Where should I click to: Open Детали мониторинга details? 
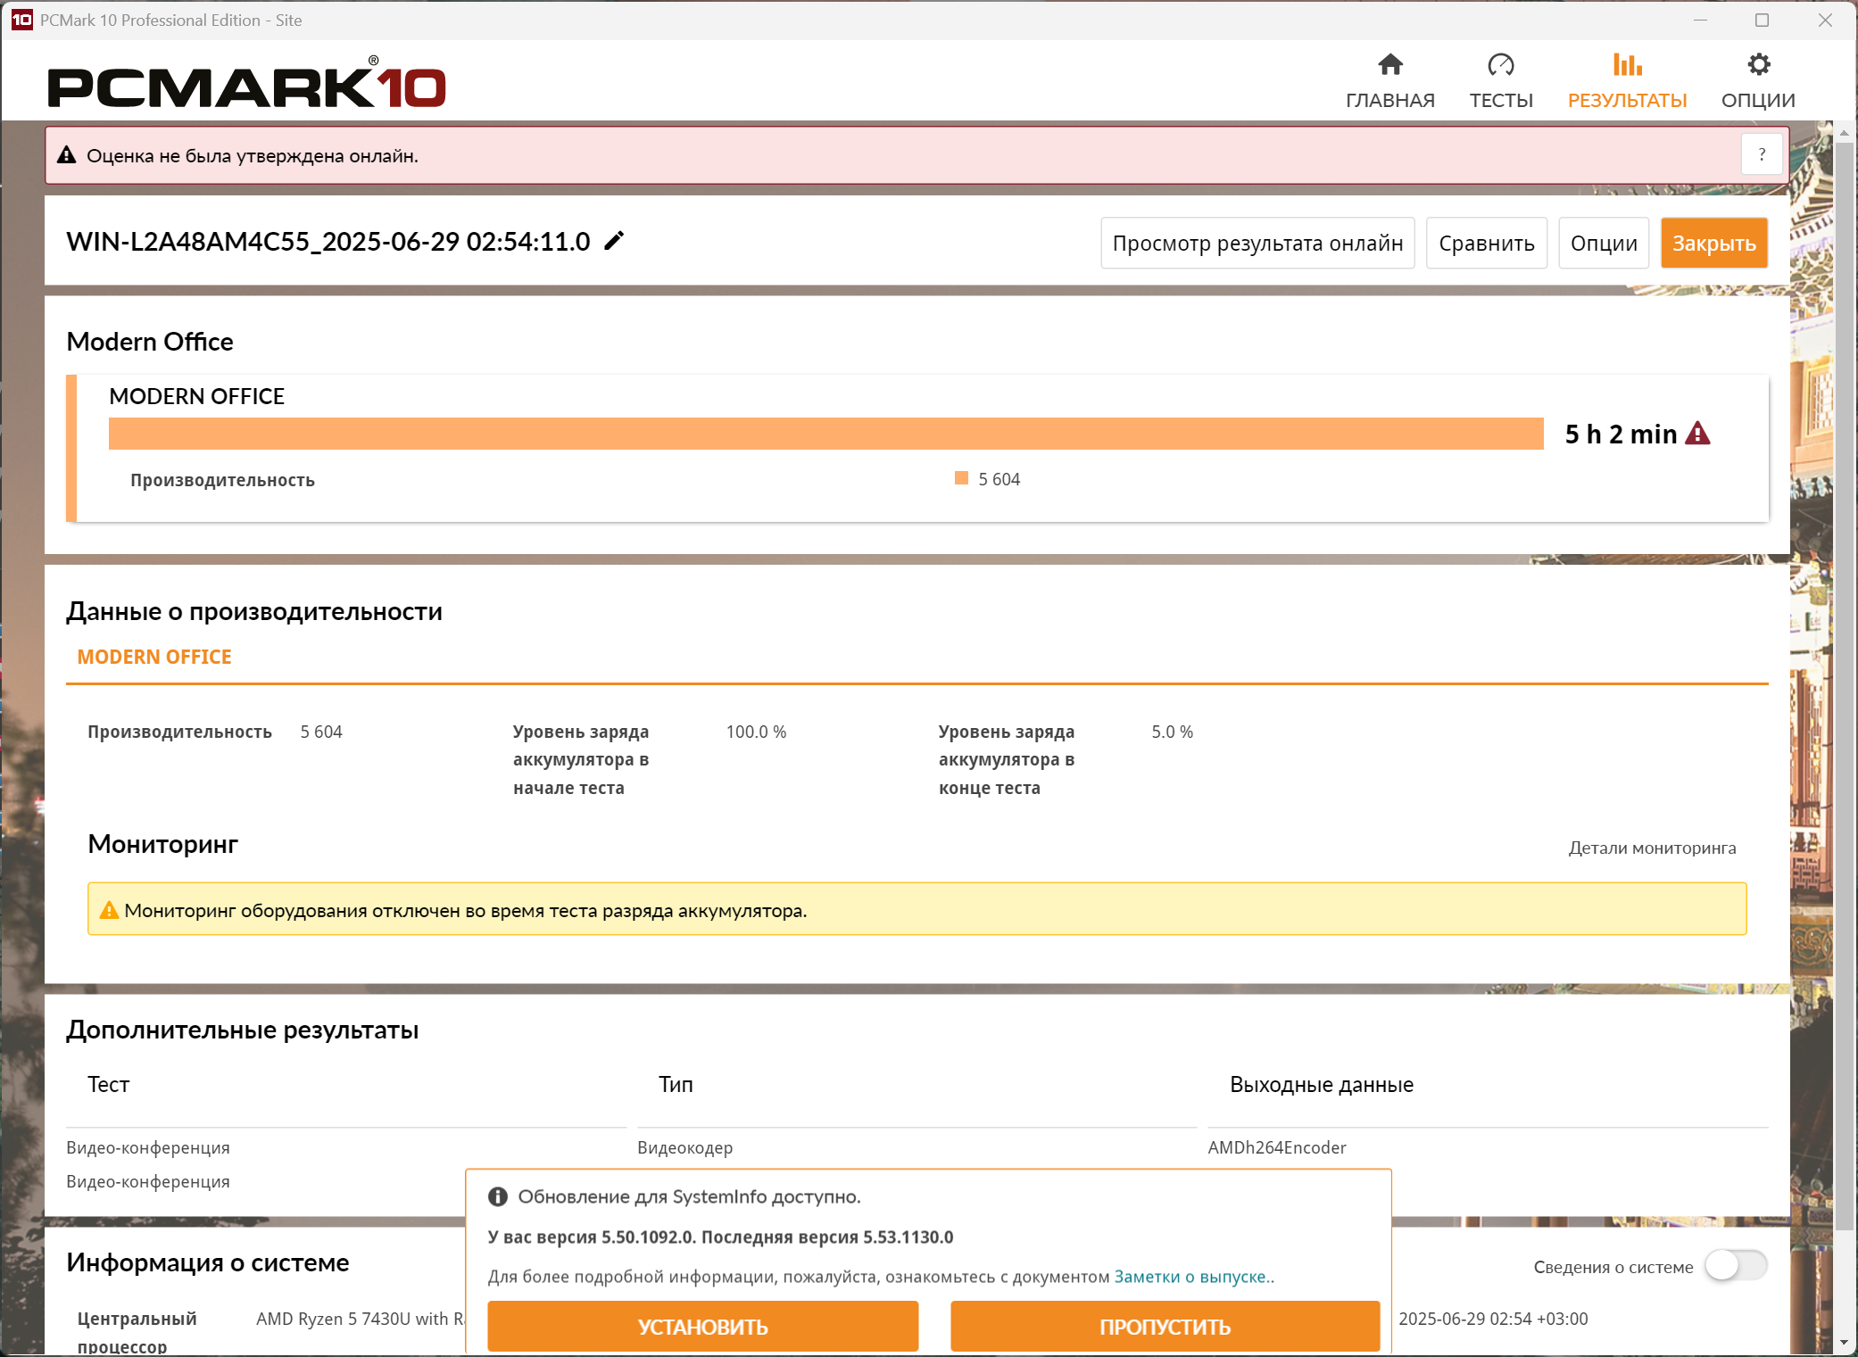pyautogui.click(x=1652, y=848)
